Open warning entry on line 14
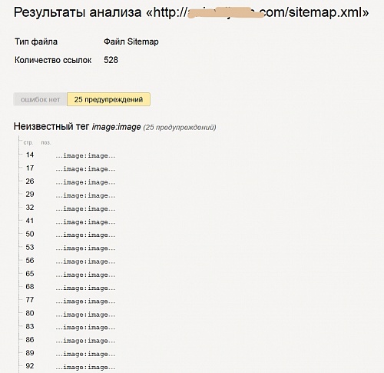Viewport: 384px width, 373px height. [x=71, y=155]
